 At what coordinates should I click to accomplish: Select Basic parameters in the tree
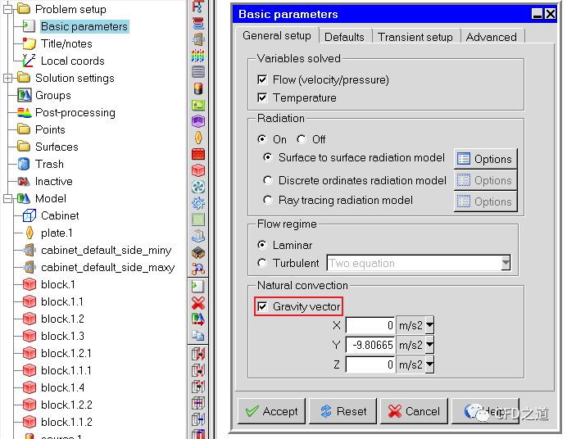(x=84, y=26)
